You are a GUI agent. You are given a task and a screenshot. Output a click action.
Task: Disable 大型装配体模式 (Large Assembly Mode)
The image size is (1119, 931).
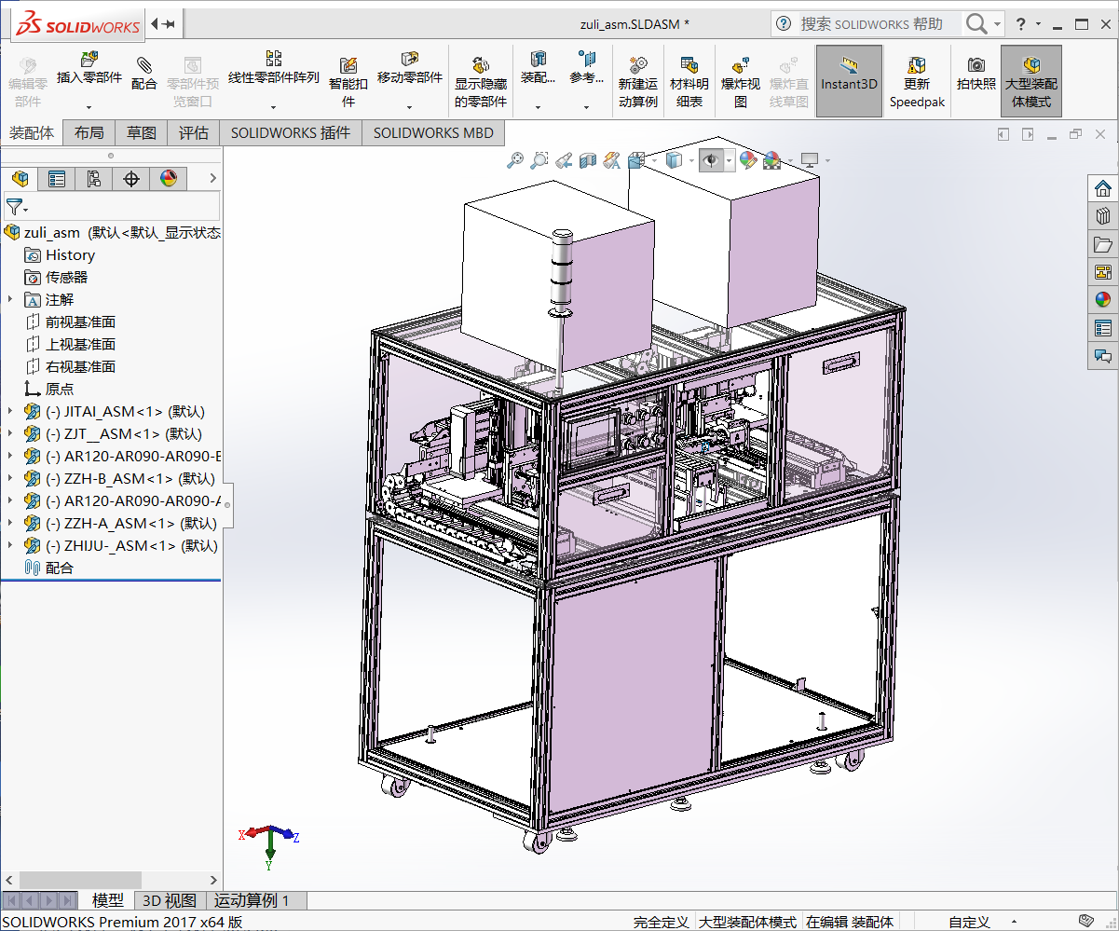[1031, 80]
